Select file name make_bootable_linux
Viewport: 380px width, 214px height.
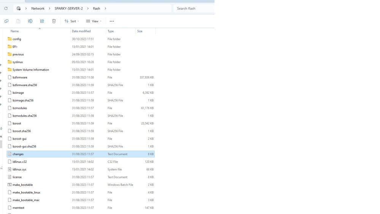pyautogui.click(x=27, y=192)
